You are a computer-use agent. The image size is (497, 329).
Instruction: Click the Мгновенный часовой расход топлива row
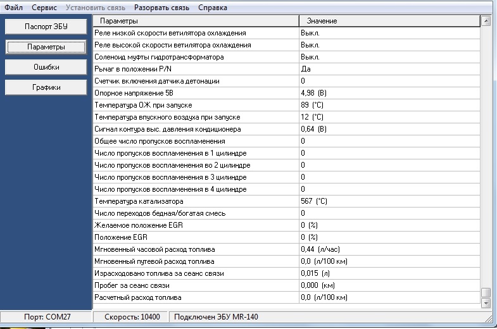point(196,249)
